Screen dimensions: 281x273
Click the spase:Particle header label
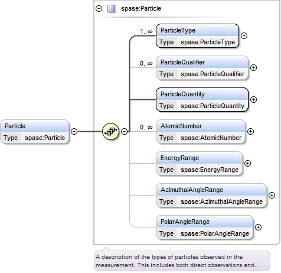(x=141, y=8)
